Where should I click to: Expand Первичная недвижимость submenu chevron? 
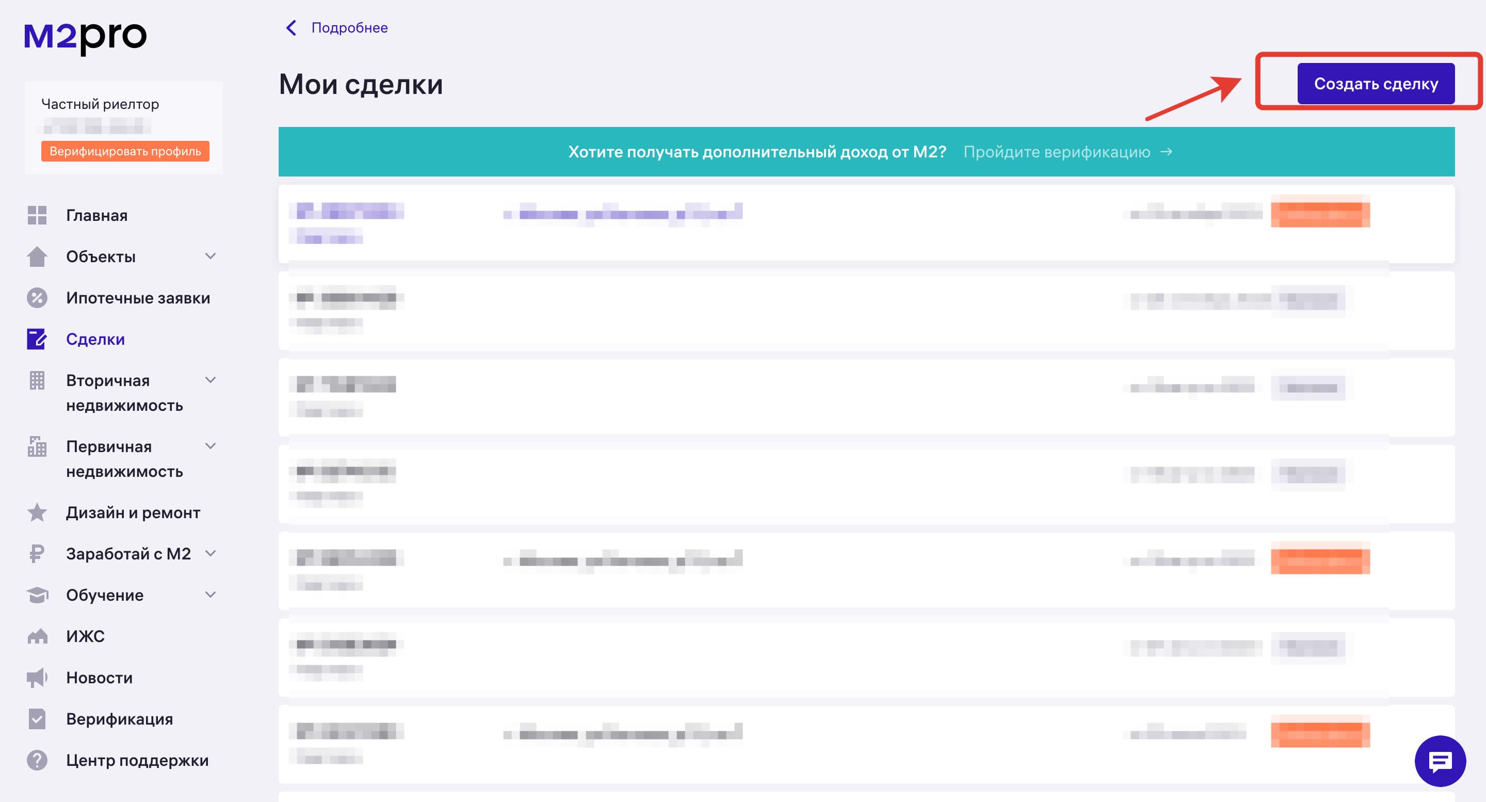click(211, 446)
